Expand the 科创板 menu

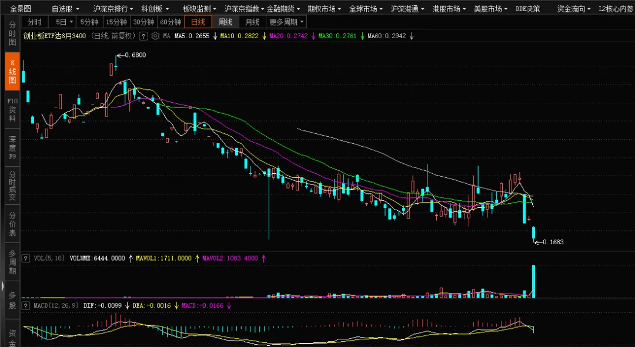[x=155, y=8]
